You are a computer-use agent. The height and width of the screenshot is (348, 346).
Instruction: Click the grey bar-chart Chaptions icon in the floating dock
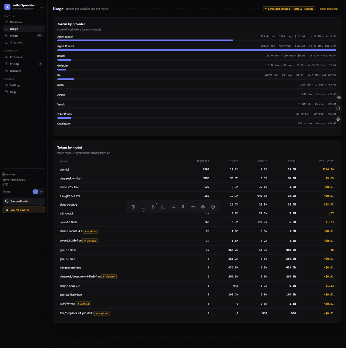pyautogui.click(x=163, y=207)
